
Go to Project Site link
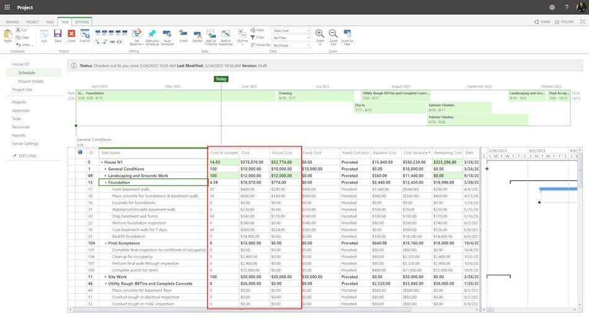click(22, 89)
